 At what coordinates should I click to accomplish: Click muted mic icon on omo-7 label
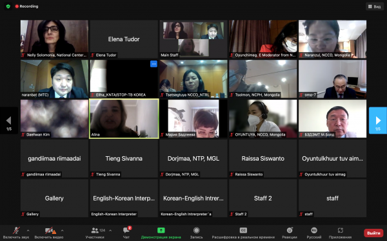pyautogui.click(x=301, y=94)
